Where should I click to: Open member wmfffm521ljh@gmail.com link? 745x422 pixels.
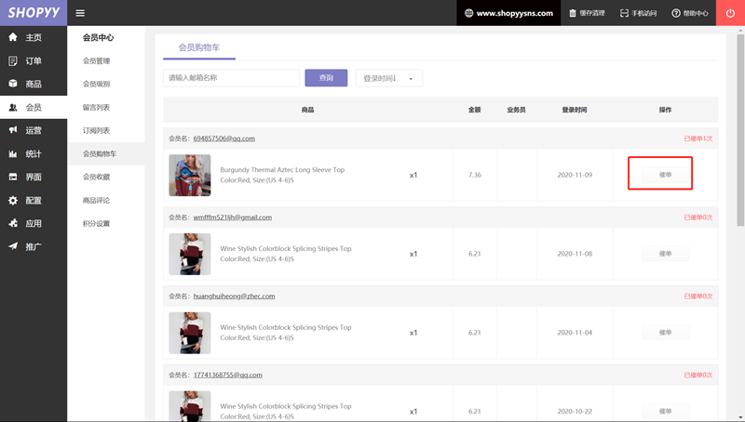coord(232,218)
